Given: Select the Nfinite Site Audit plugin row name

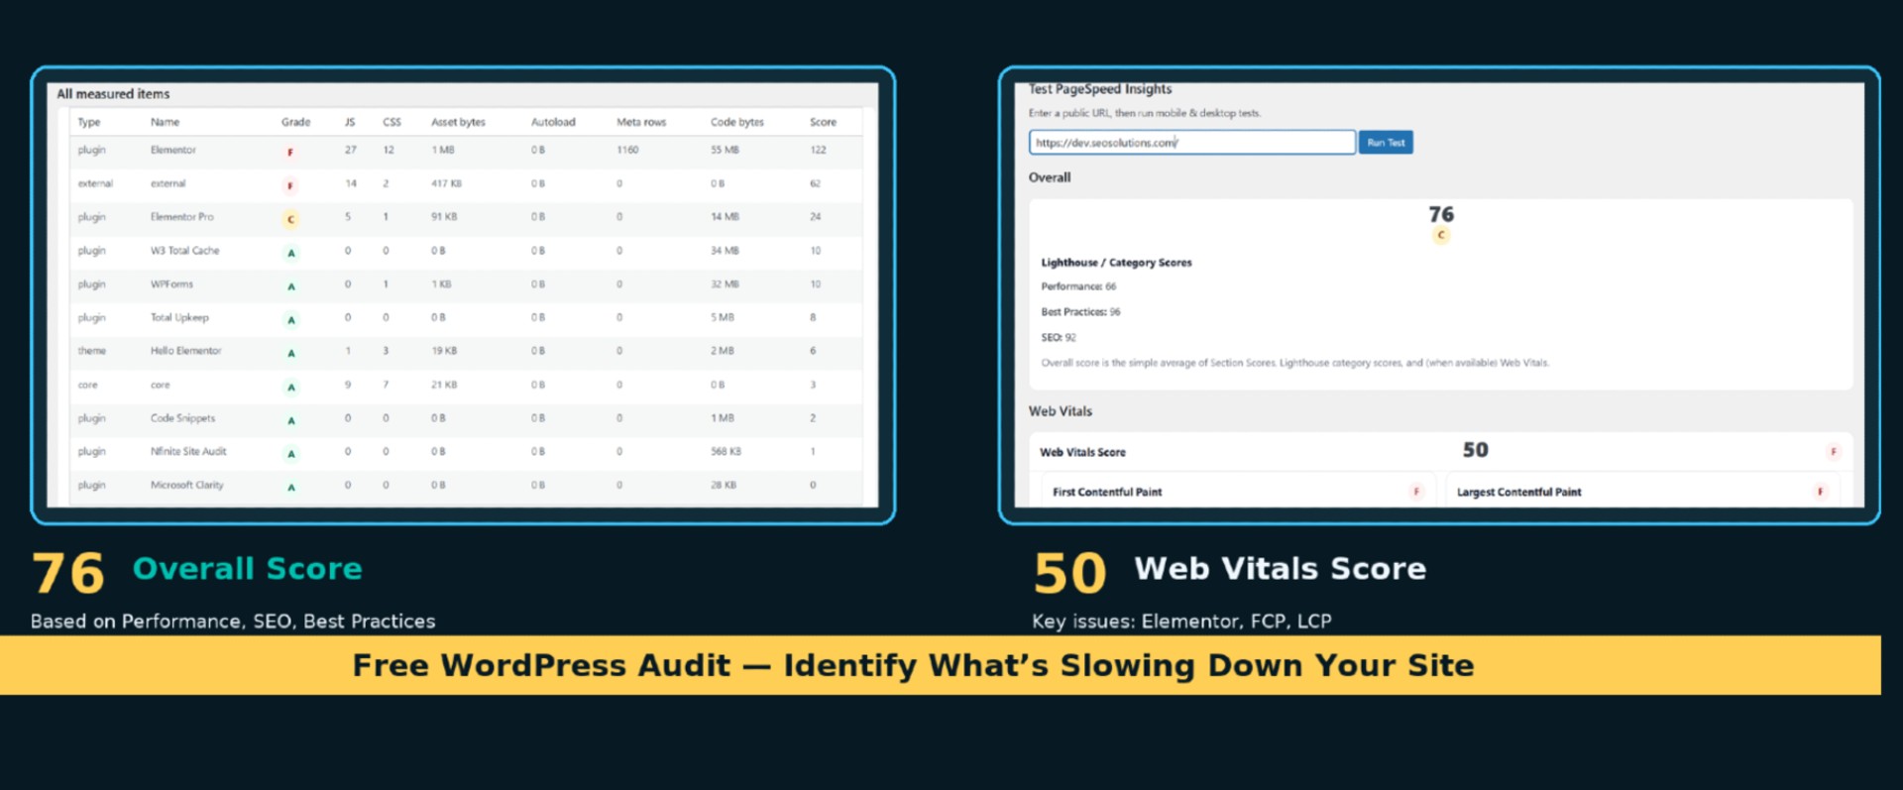Looking at the screenshot, I should click(x=188, y=452).
